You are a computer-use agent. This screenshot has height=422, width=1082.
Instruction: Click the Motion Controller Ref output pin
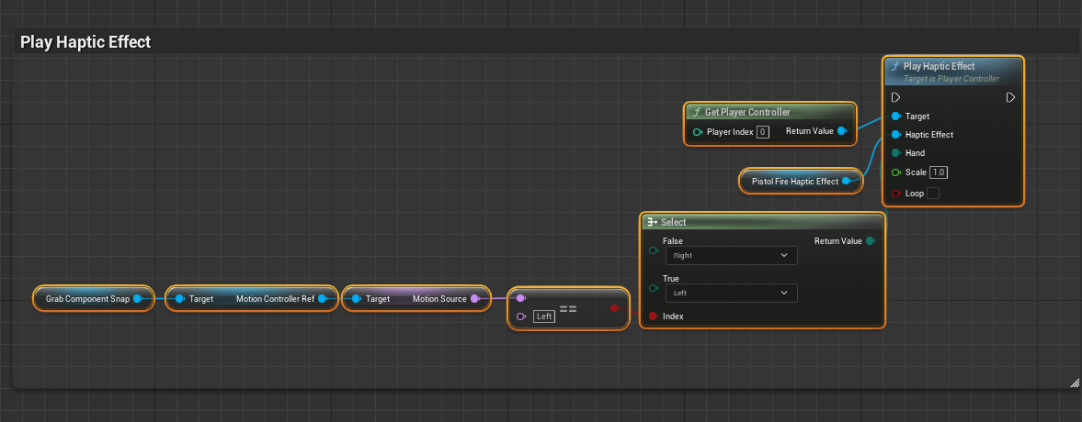coord(322,299)
